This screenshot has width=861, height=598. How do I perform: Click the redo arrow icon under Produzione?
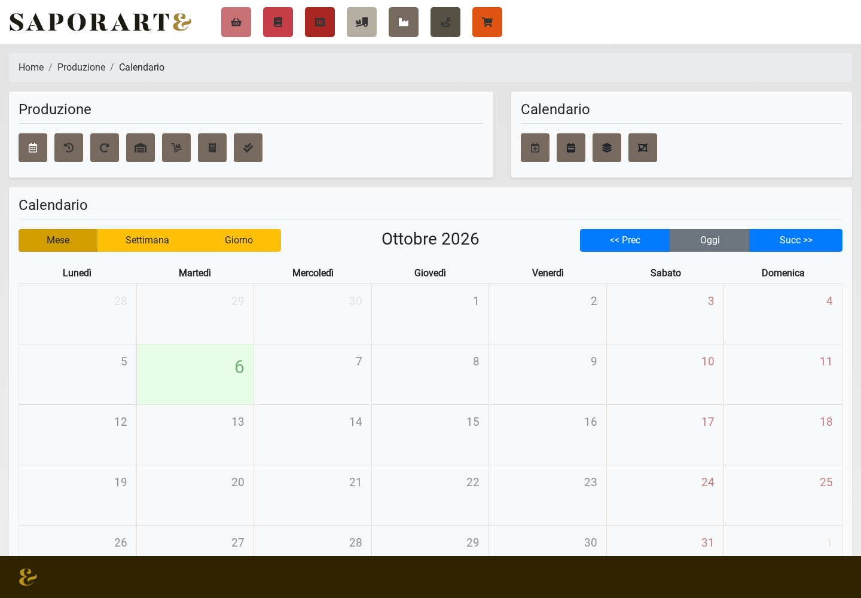(105, 148)
